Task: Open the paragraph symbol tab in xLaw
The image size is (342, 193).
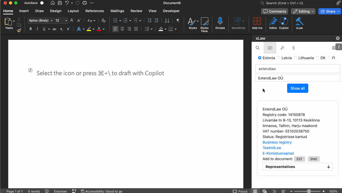Action: coord(293,48)
